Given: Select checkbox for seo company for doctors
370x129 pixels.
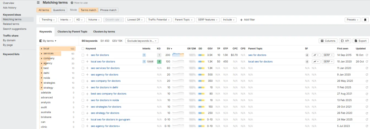Looking at the screenshot, I should click(x=83, y=81).
